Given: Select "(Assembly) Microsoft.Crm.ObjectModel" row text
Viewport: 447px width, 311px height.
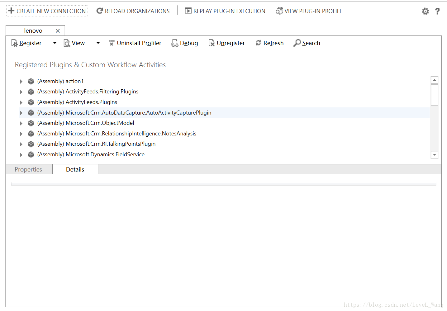Looking at the screenshot, I should (86, 123).
